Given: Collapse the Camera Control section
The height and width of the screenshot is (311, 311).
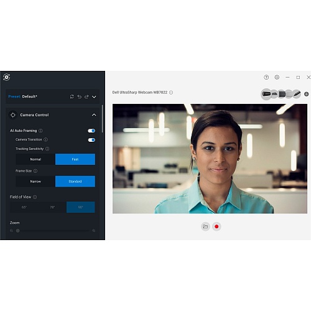Looking at the screenshot, I should [94, 115].
